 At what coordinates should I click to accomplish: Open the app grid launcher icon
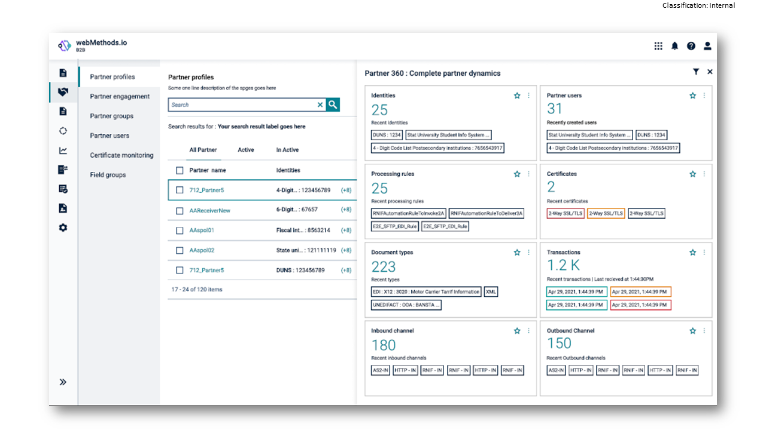click(x=658, y=45)
